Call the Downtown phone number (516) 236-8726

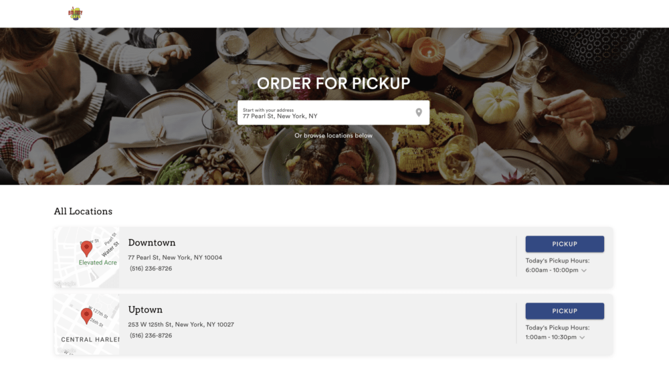[151, 269]
